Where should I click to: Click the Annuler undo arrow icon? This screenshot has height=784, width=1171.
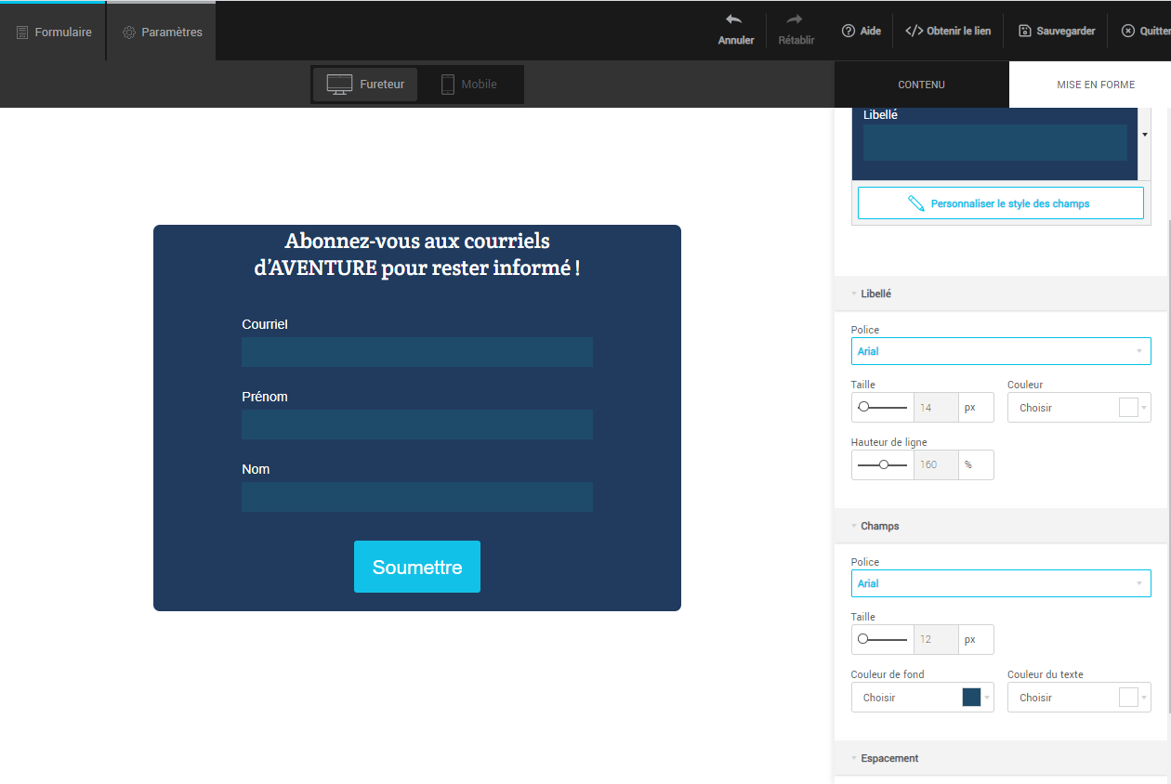(734, 20)
